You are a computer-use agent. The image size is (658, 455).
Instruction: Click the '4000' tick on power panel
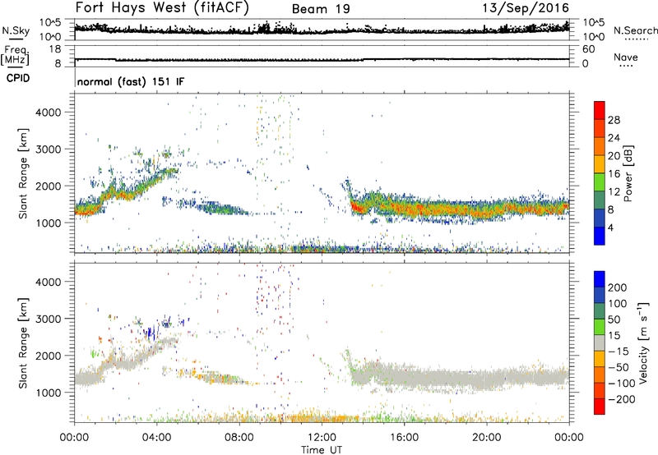click(x=49, y=113)
